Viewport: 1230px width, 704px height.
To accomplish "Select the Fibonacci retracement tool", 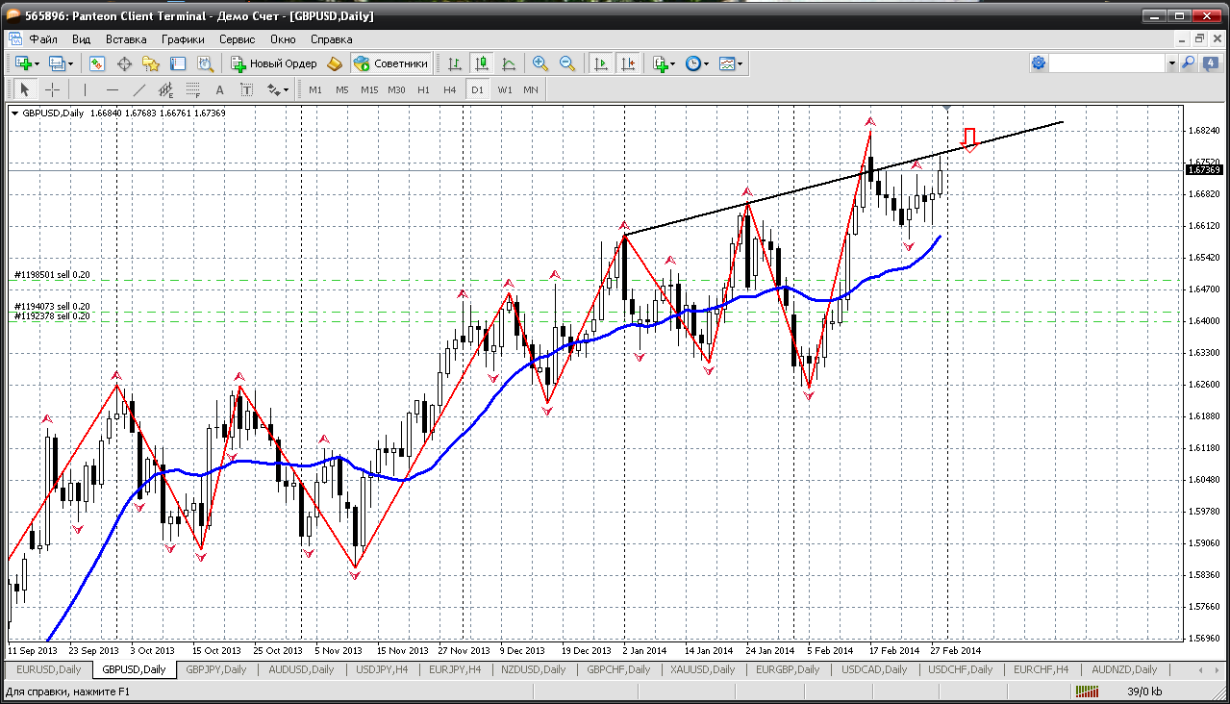I will (x=192, y=89).
